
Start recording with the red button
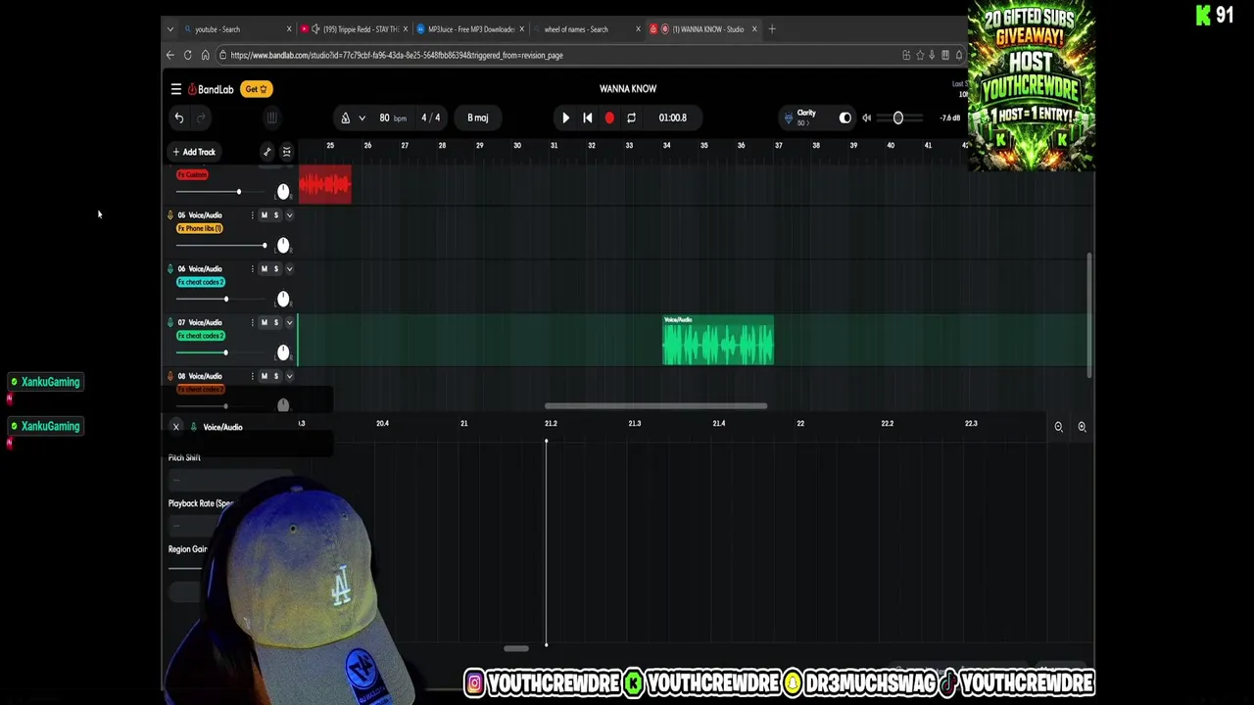click(609, 117)
